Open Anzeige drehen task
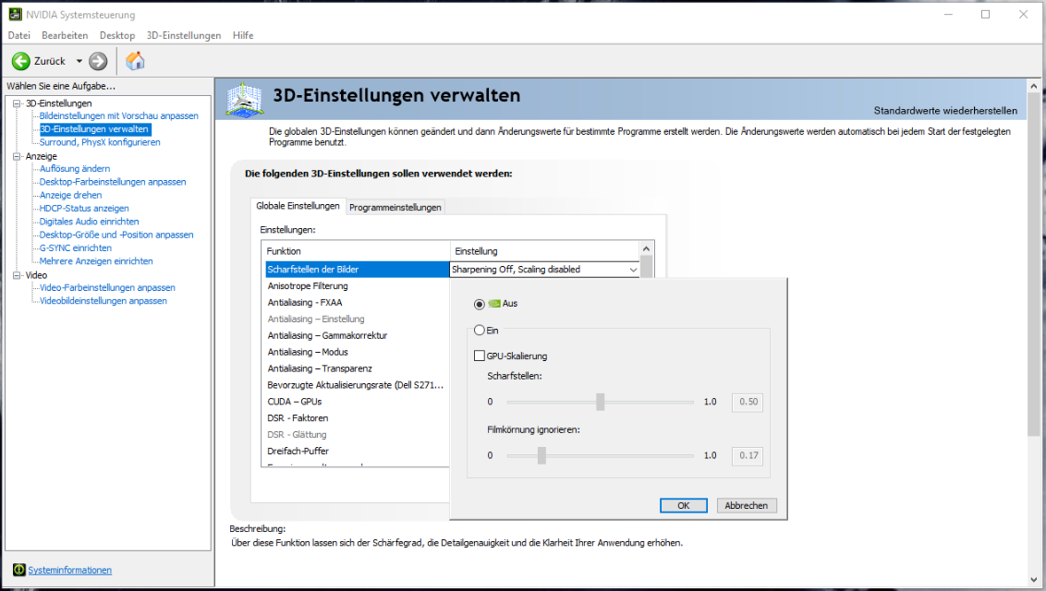1046x591 pixels. click(x=71, y=195)
